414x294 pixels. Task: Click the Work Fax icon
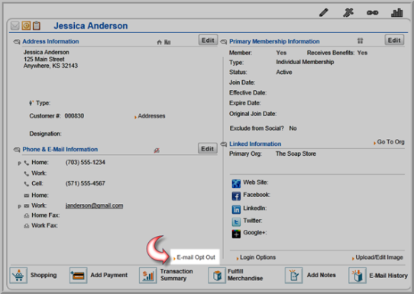coord(27,226)
